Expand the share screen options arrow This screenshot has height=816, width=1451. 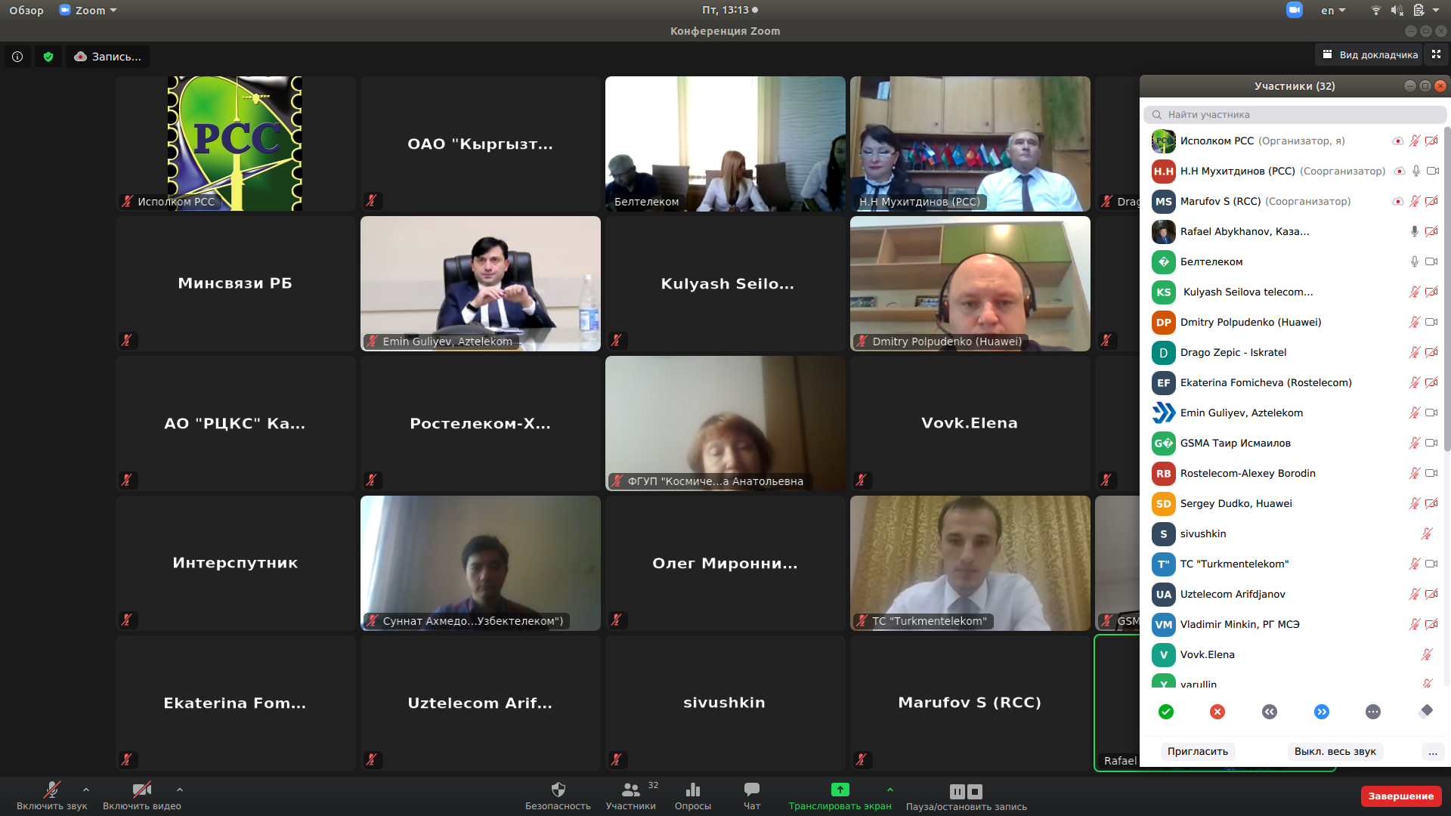coord(890,790)
